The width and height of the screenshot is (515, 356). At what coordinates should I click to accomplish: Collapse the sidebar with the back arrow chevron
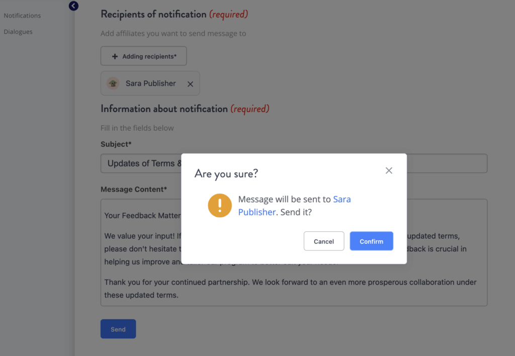click(73, 6)
